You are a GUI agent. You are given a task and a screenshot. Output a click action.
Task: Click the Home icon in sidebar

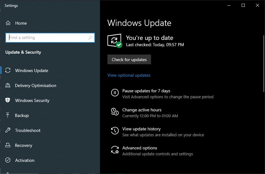pyautogui.click(x=8, y=23)
